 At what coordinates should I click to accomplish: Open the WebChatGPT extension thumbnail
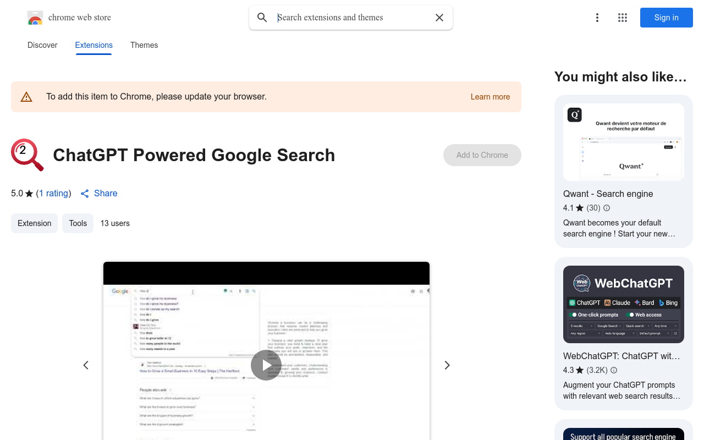(624, 305)
